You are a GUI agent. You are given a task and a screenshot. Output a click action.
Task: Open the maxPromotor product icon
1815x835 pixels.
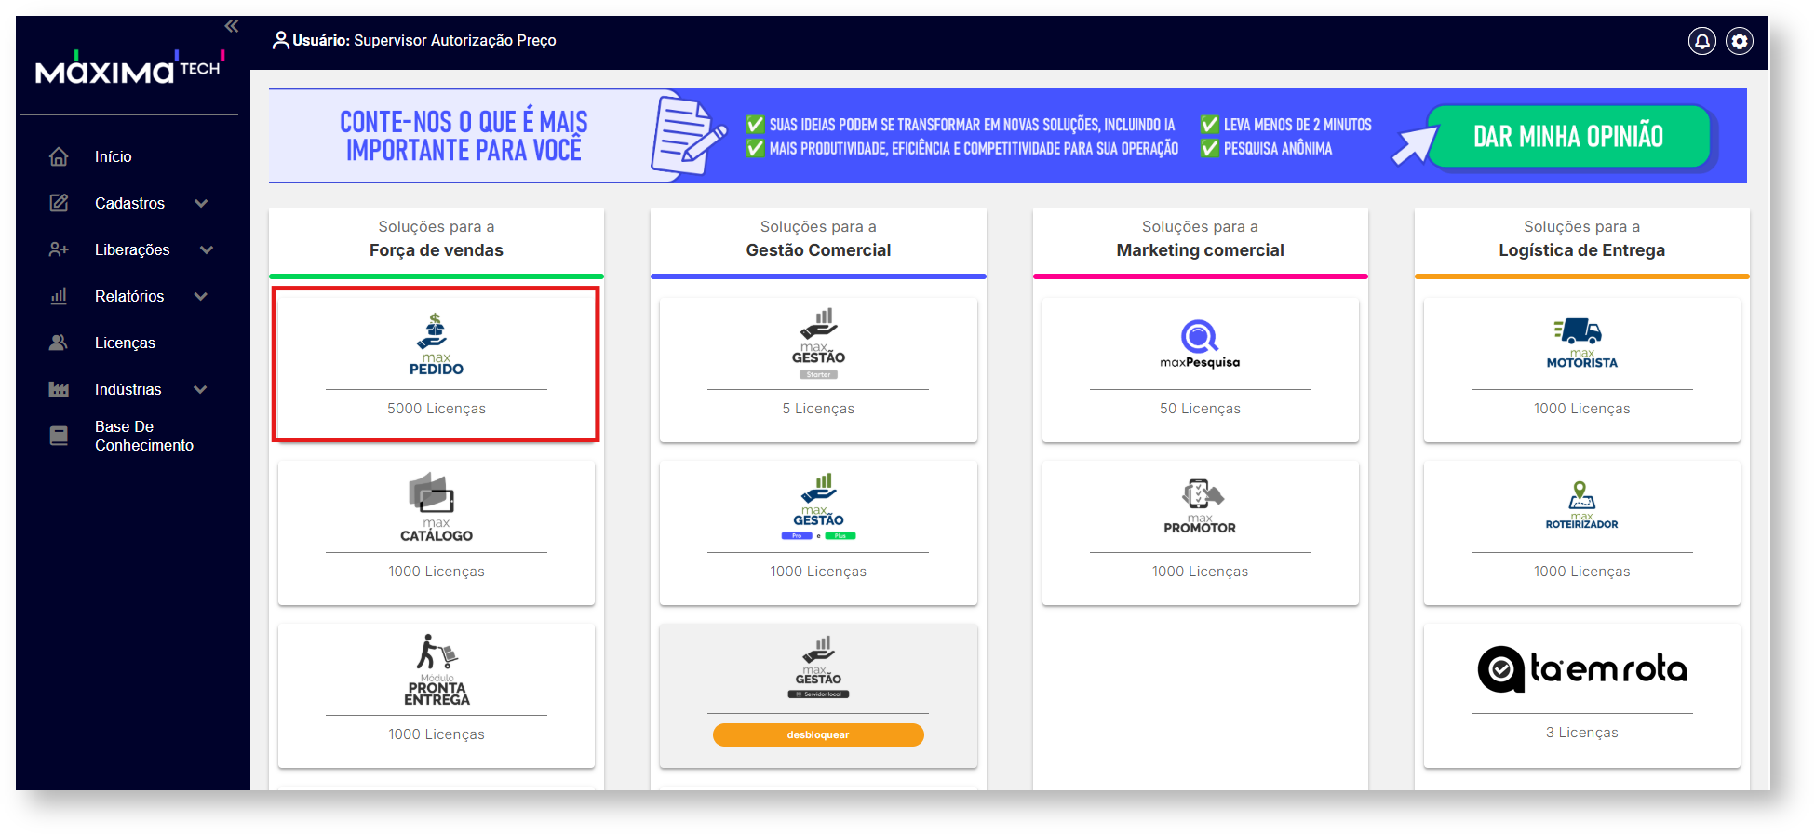[1200, 506]
